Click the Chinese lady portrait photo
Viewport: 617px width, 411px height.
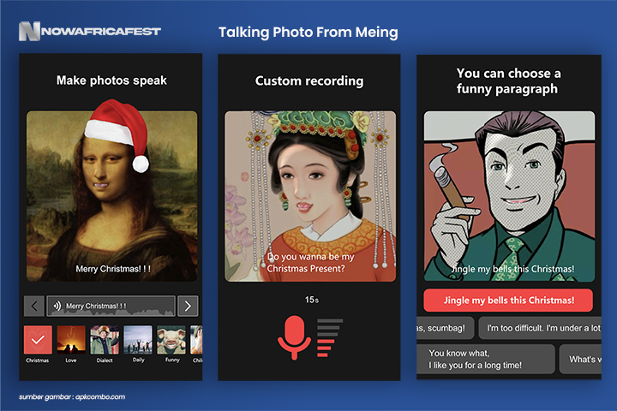click(310, 196)
